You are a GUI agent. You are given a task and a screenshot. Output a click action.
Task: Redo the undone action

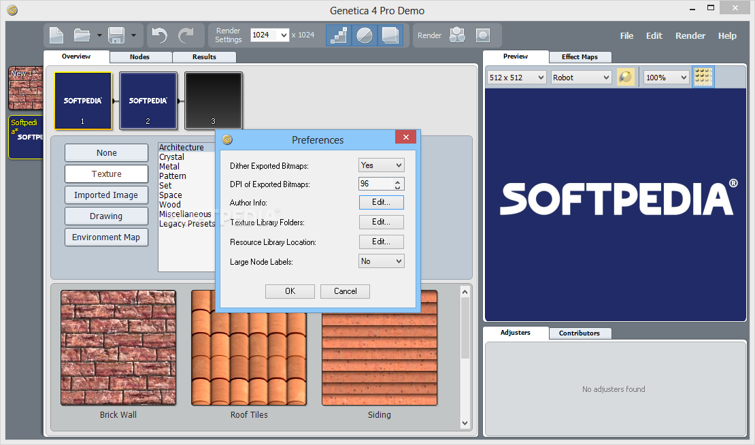click(x=186, y=35)
